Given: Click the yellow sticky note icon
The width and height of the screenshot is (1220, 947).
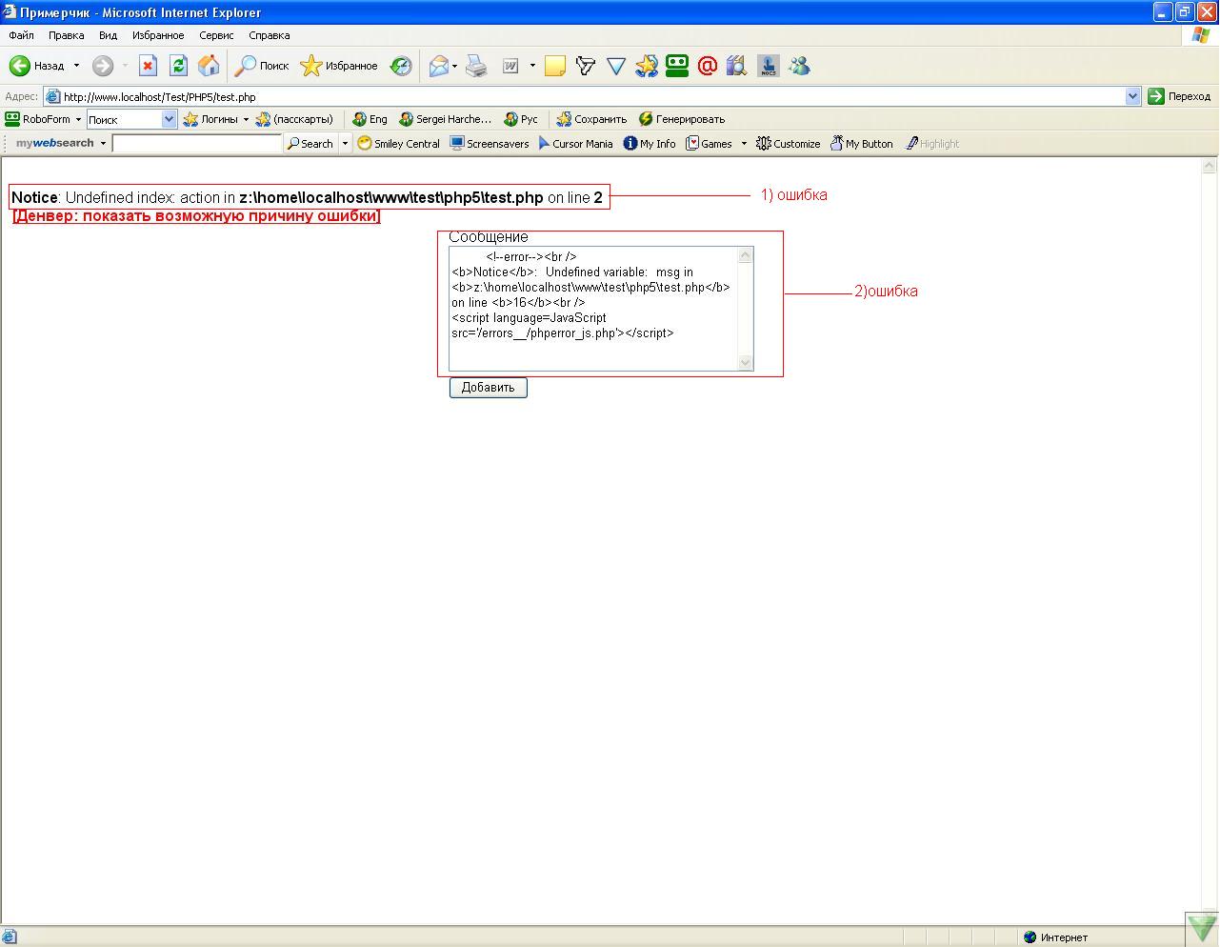Looking at the screenshot, I should [554, 66].
